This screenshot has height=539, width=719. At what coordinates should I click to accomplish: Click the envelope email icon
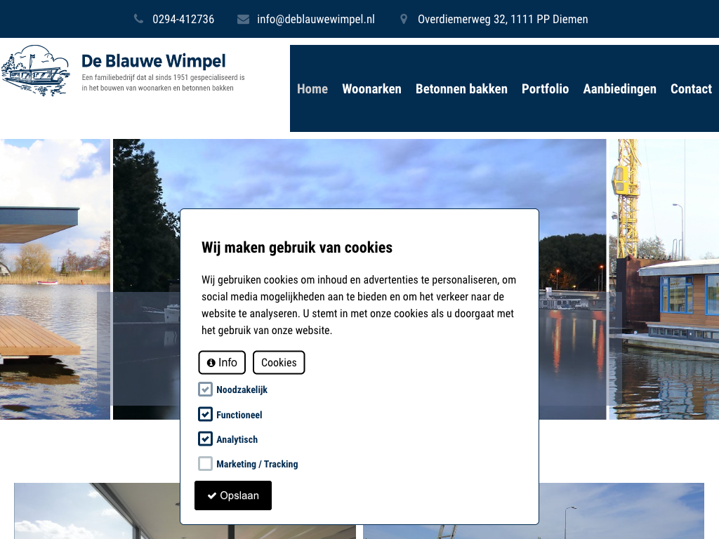[x=243, y=19]
